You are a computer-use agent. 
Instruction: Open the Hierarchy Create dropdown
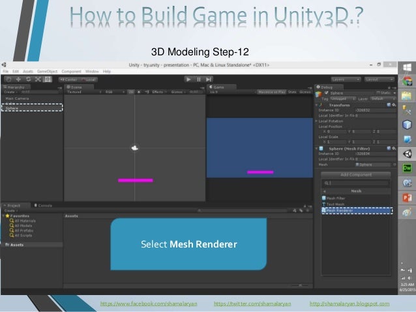(10, 92)
